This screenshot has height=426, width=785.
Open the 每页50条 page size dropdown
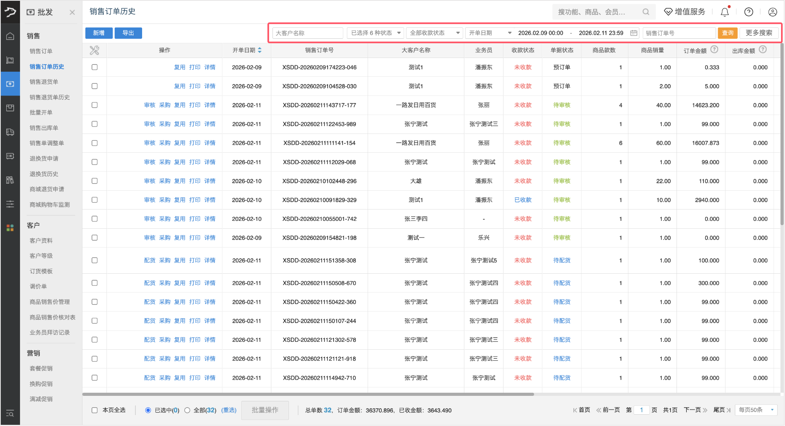[756, 410]
